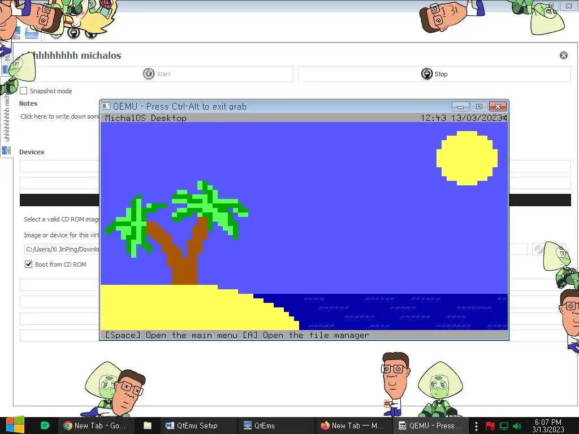Open the green chat app on the taskbar
This screenshot has height=434, width=579.
point(45,426)
